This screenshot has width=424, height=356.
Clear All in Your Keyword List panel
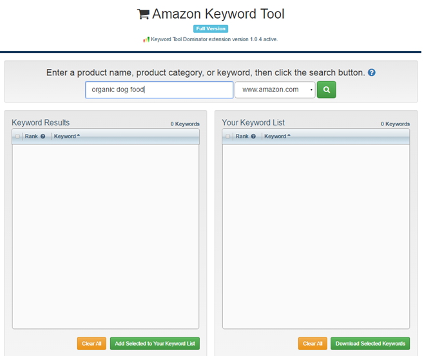(313, 343)
